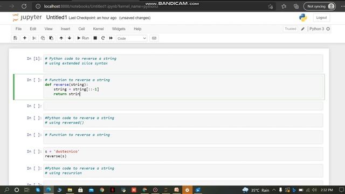Cut selected cells with the scissors icon
This screenshot has width=345, height=194.
coord(34,38)
